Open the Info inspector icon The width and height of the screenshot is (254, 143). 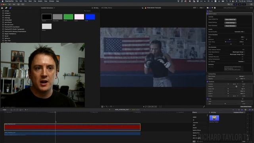(215, 8)
